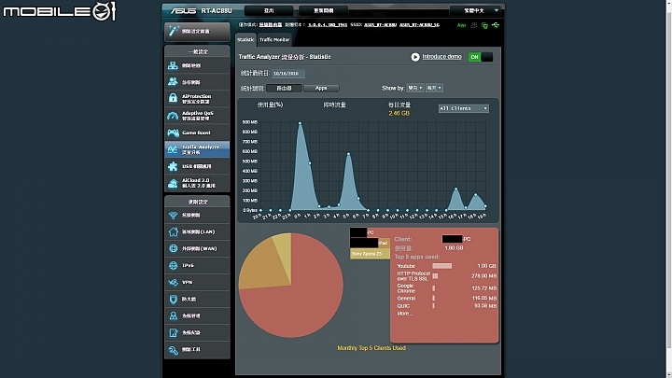Toggle Traffic Analyzer ON switch off

click(x=481, y=57)
